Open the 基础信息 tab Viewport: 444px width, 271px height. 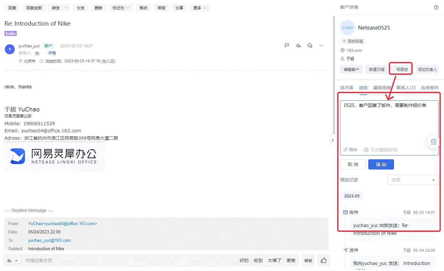pyautogui.click(x=382, y=88)
